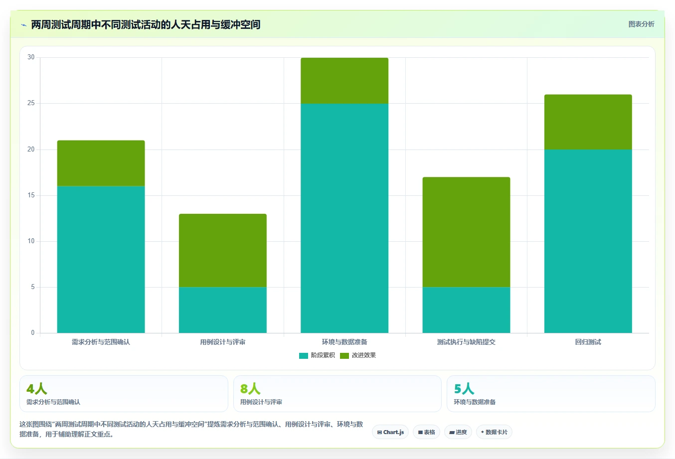Image resolution: width=675 pixels, height=459 pixels.
Task: Click green bar segment for 测试执行与缺陷提交
Action: (466, 232)
